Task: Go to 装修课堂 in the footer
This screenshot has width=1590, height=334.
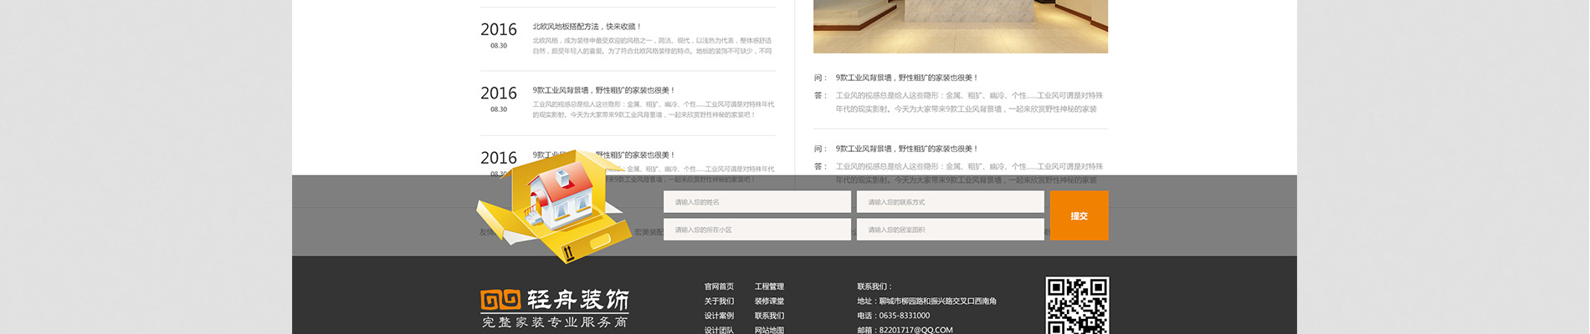Action: tap(769, 301)
